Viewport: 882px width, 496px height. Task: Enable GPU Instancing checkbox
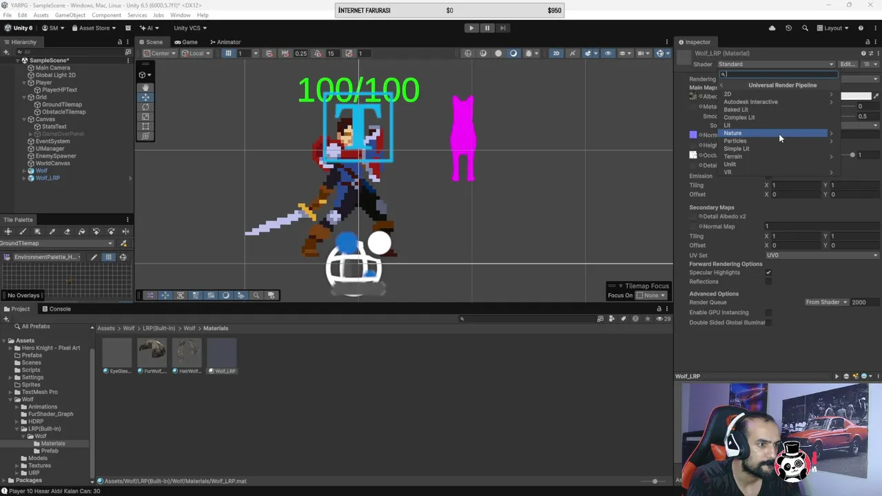tap(768, 313)
